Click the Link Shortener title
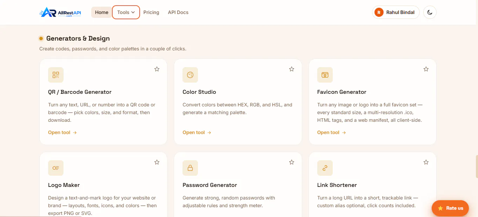Image resolution: width=478 pixels, height=217 pixels. coord(337,185)
